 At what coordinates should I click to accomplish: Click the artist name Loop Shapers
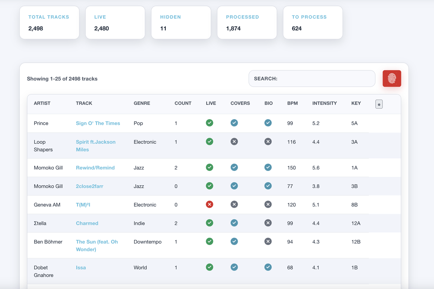[x=43, y=146]
